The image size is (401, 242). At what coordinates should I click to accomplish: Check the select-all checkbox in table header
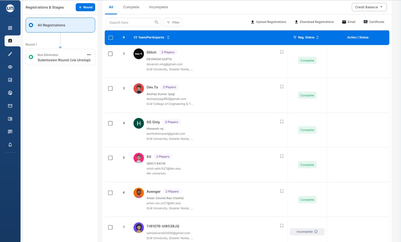(110, 38)
